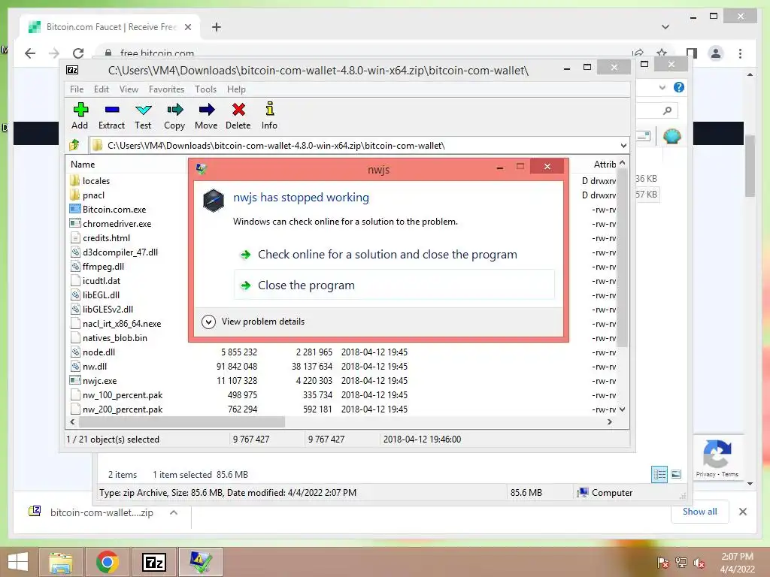Open the Tools menu
Viewport: 770px width, 577px height.
tap(205, 89)
